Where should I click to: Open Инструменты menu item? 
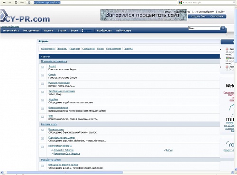pos(31,31)
